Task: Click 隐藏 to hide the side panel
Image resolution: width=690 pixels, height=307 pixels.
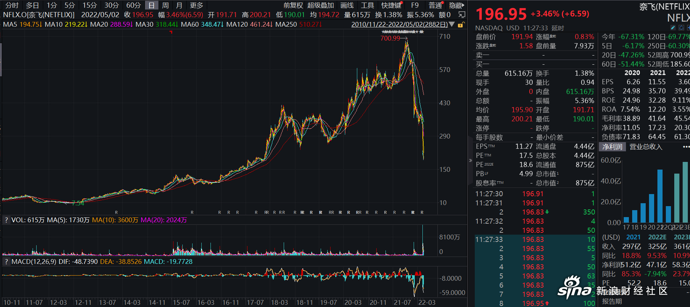Action: tap(456, 5)
